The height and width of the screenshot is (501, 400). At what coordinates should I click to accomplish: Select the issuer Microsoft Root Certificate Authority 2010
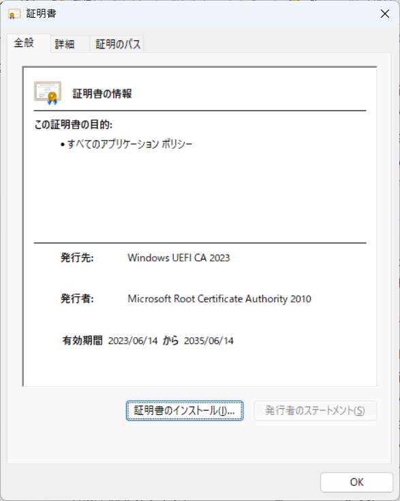(219, 299)
